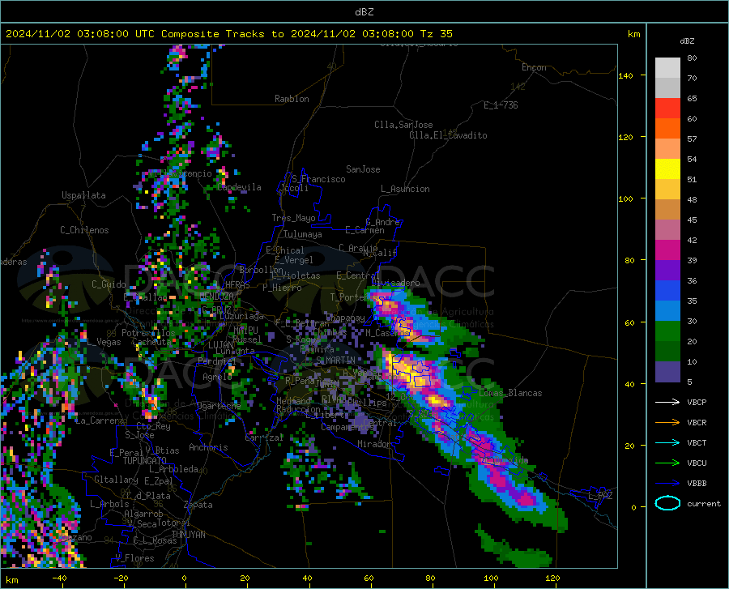
Task: Click the 'VBCP' legend label
Action: tap(697, 402)
